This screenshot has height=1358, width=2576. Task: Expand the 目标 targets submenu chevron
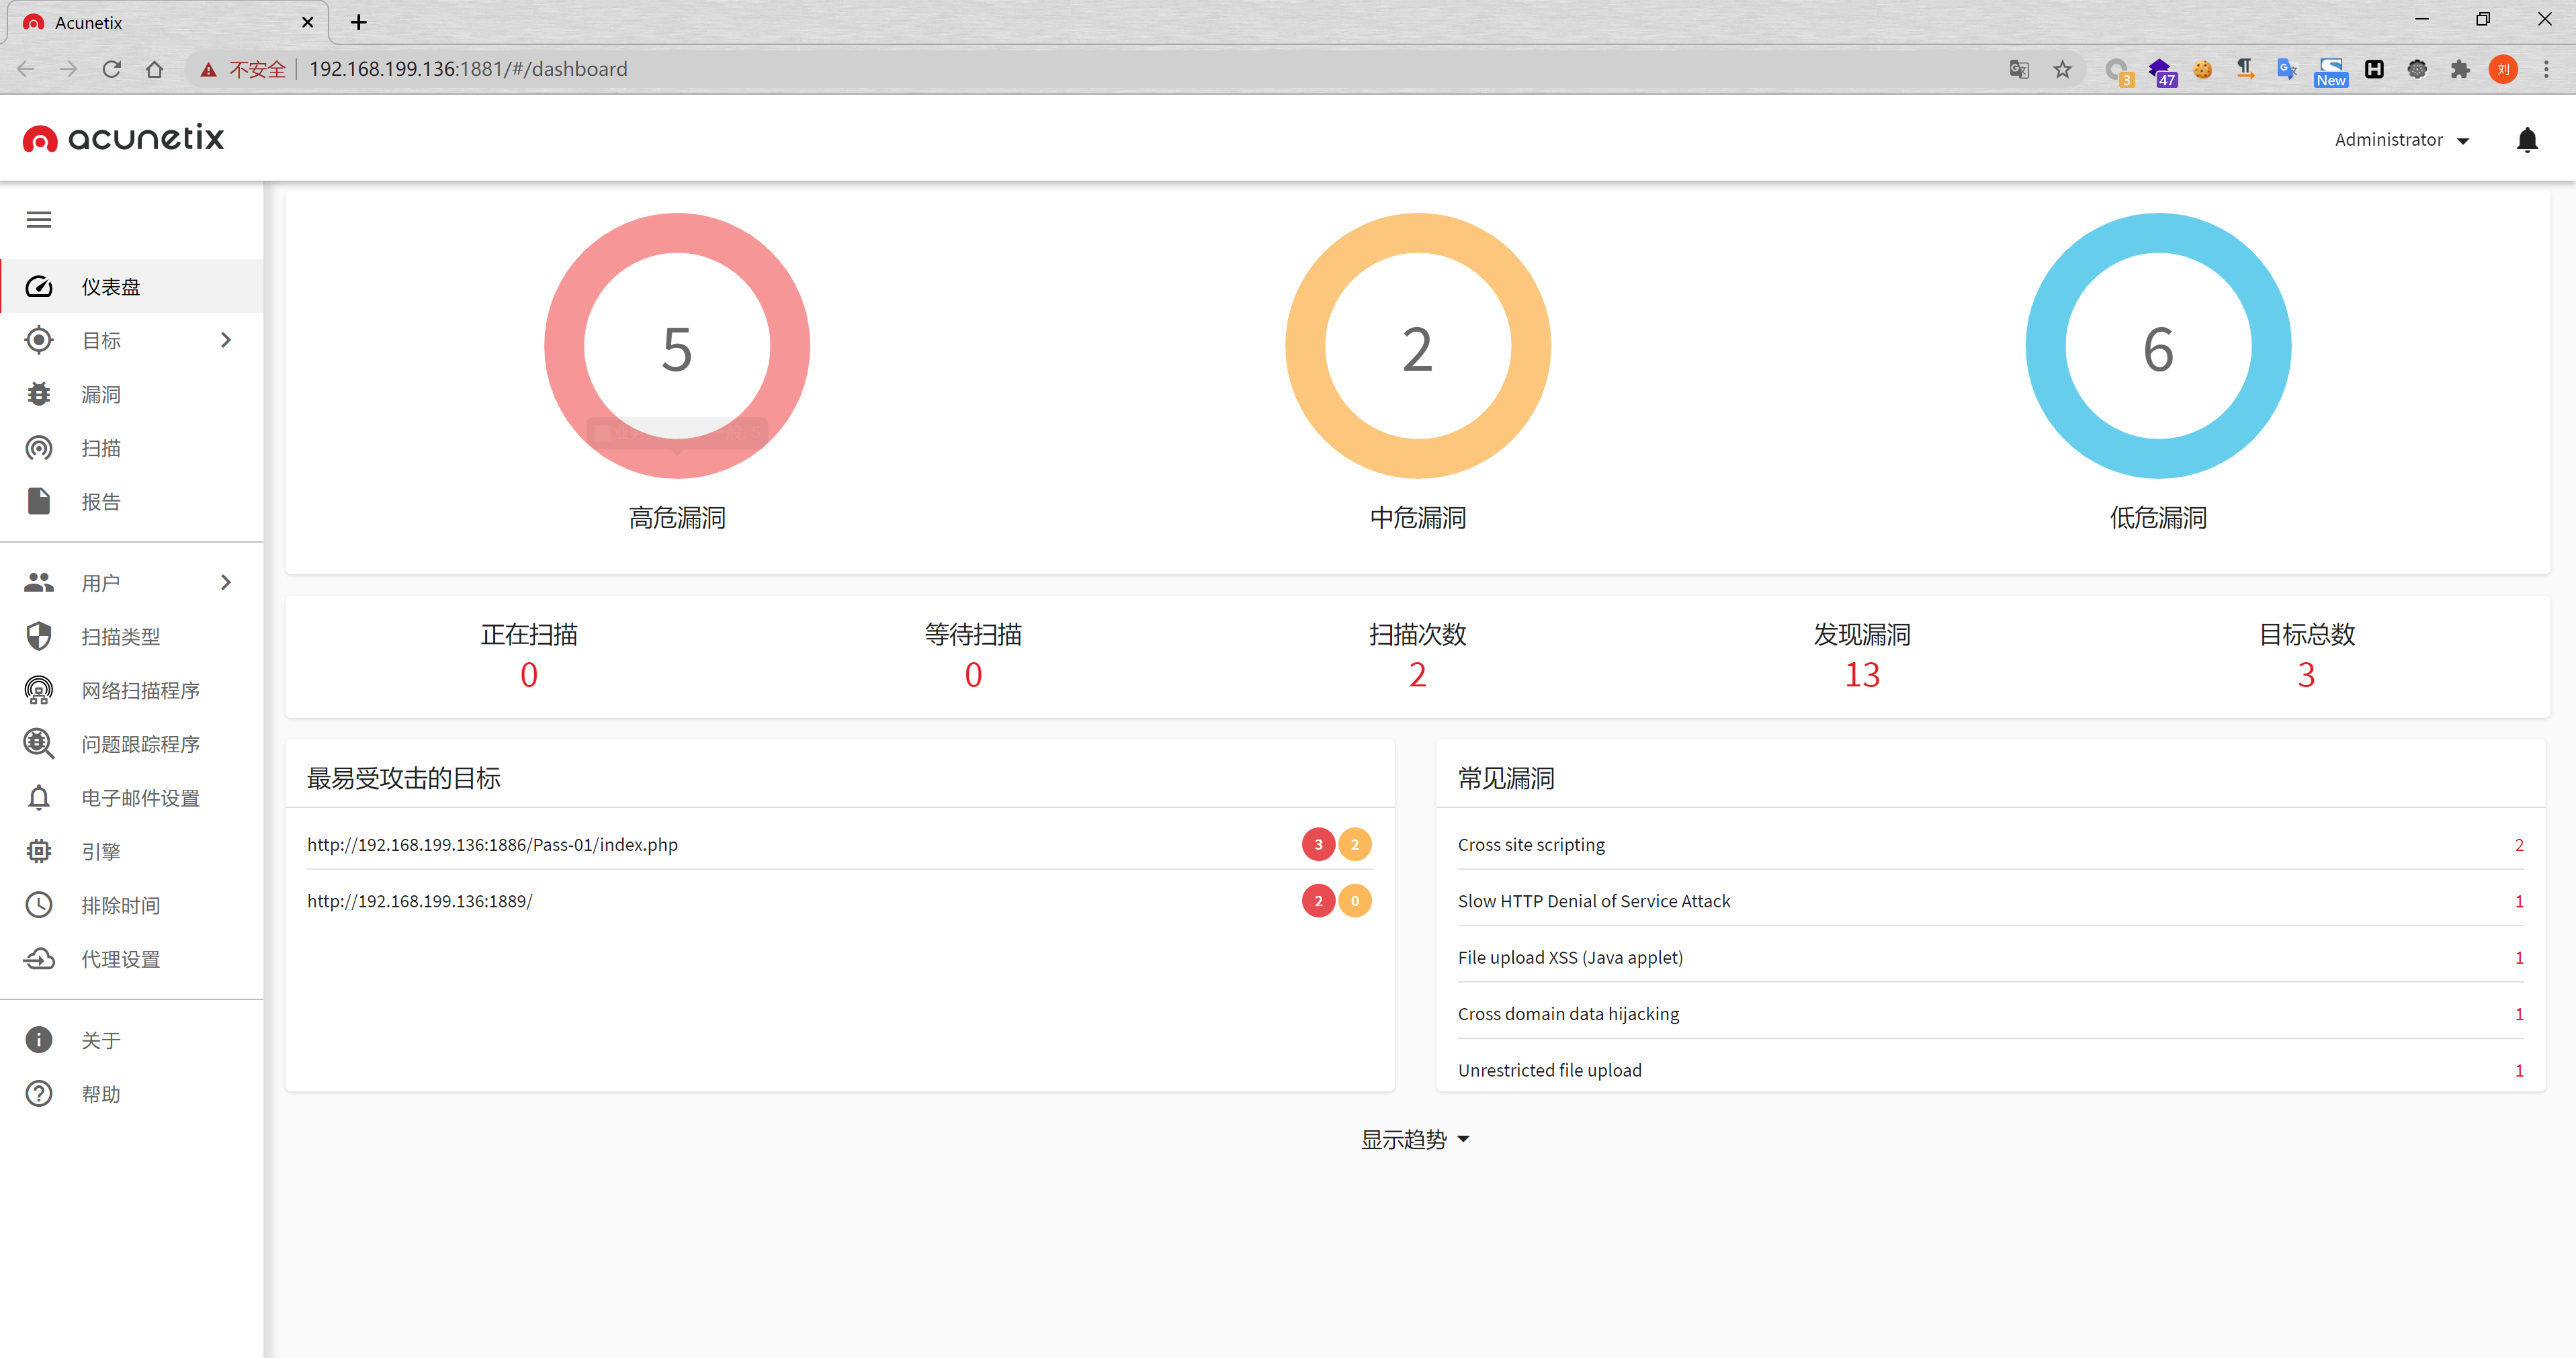click(226, 341)
